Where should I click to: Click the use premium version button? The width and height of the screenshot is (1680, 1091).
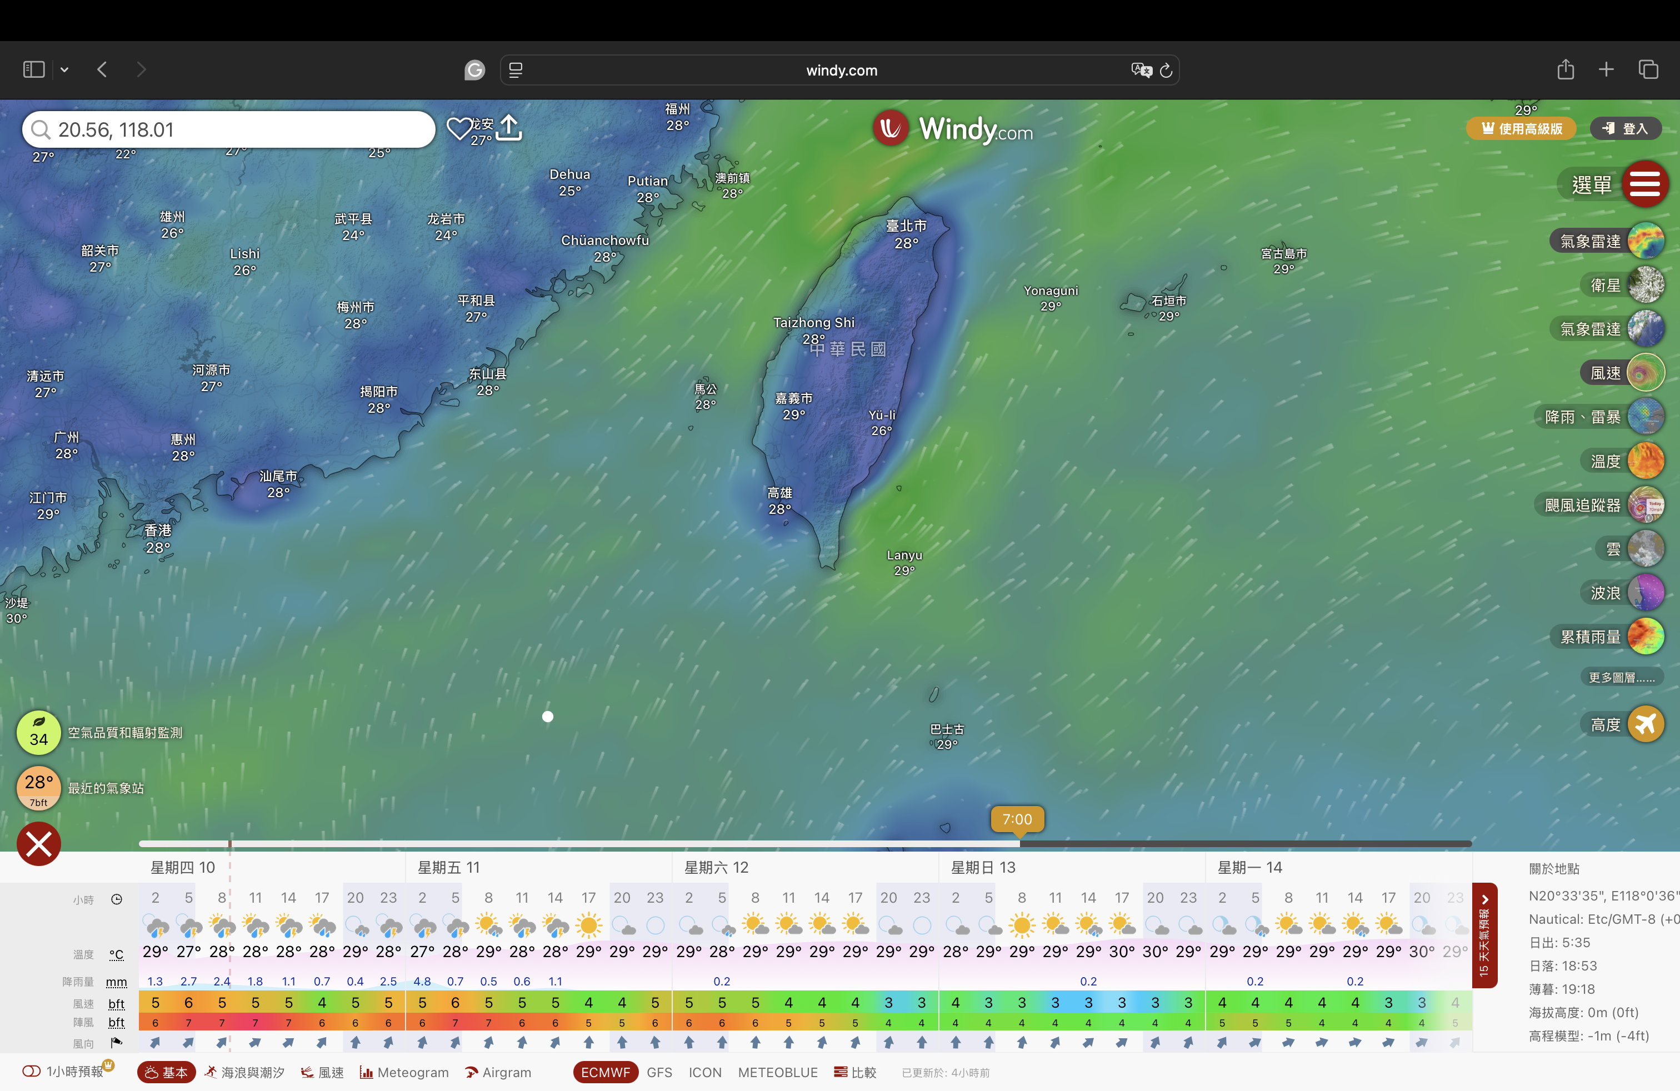click(1521, 128)
